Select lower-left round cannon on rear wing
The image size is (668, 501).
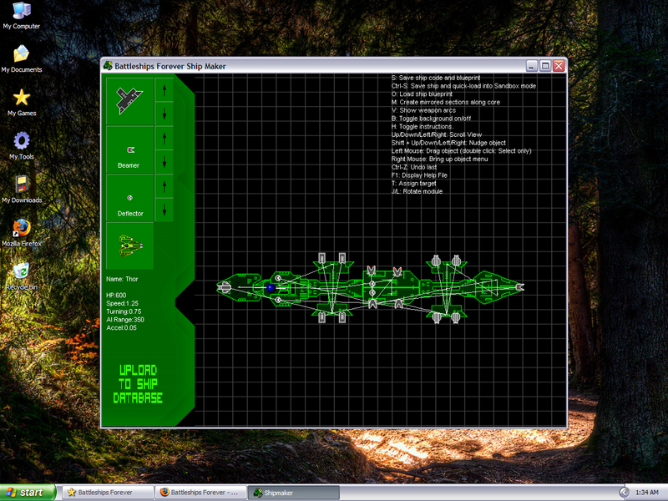436,317
